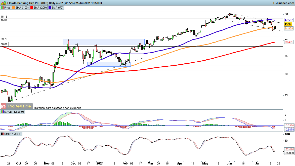Click the chart title Lloyds Banking Grp PLC

(x=24, y=3)
